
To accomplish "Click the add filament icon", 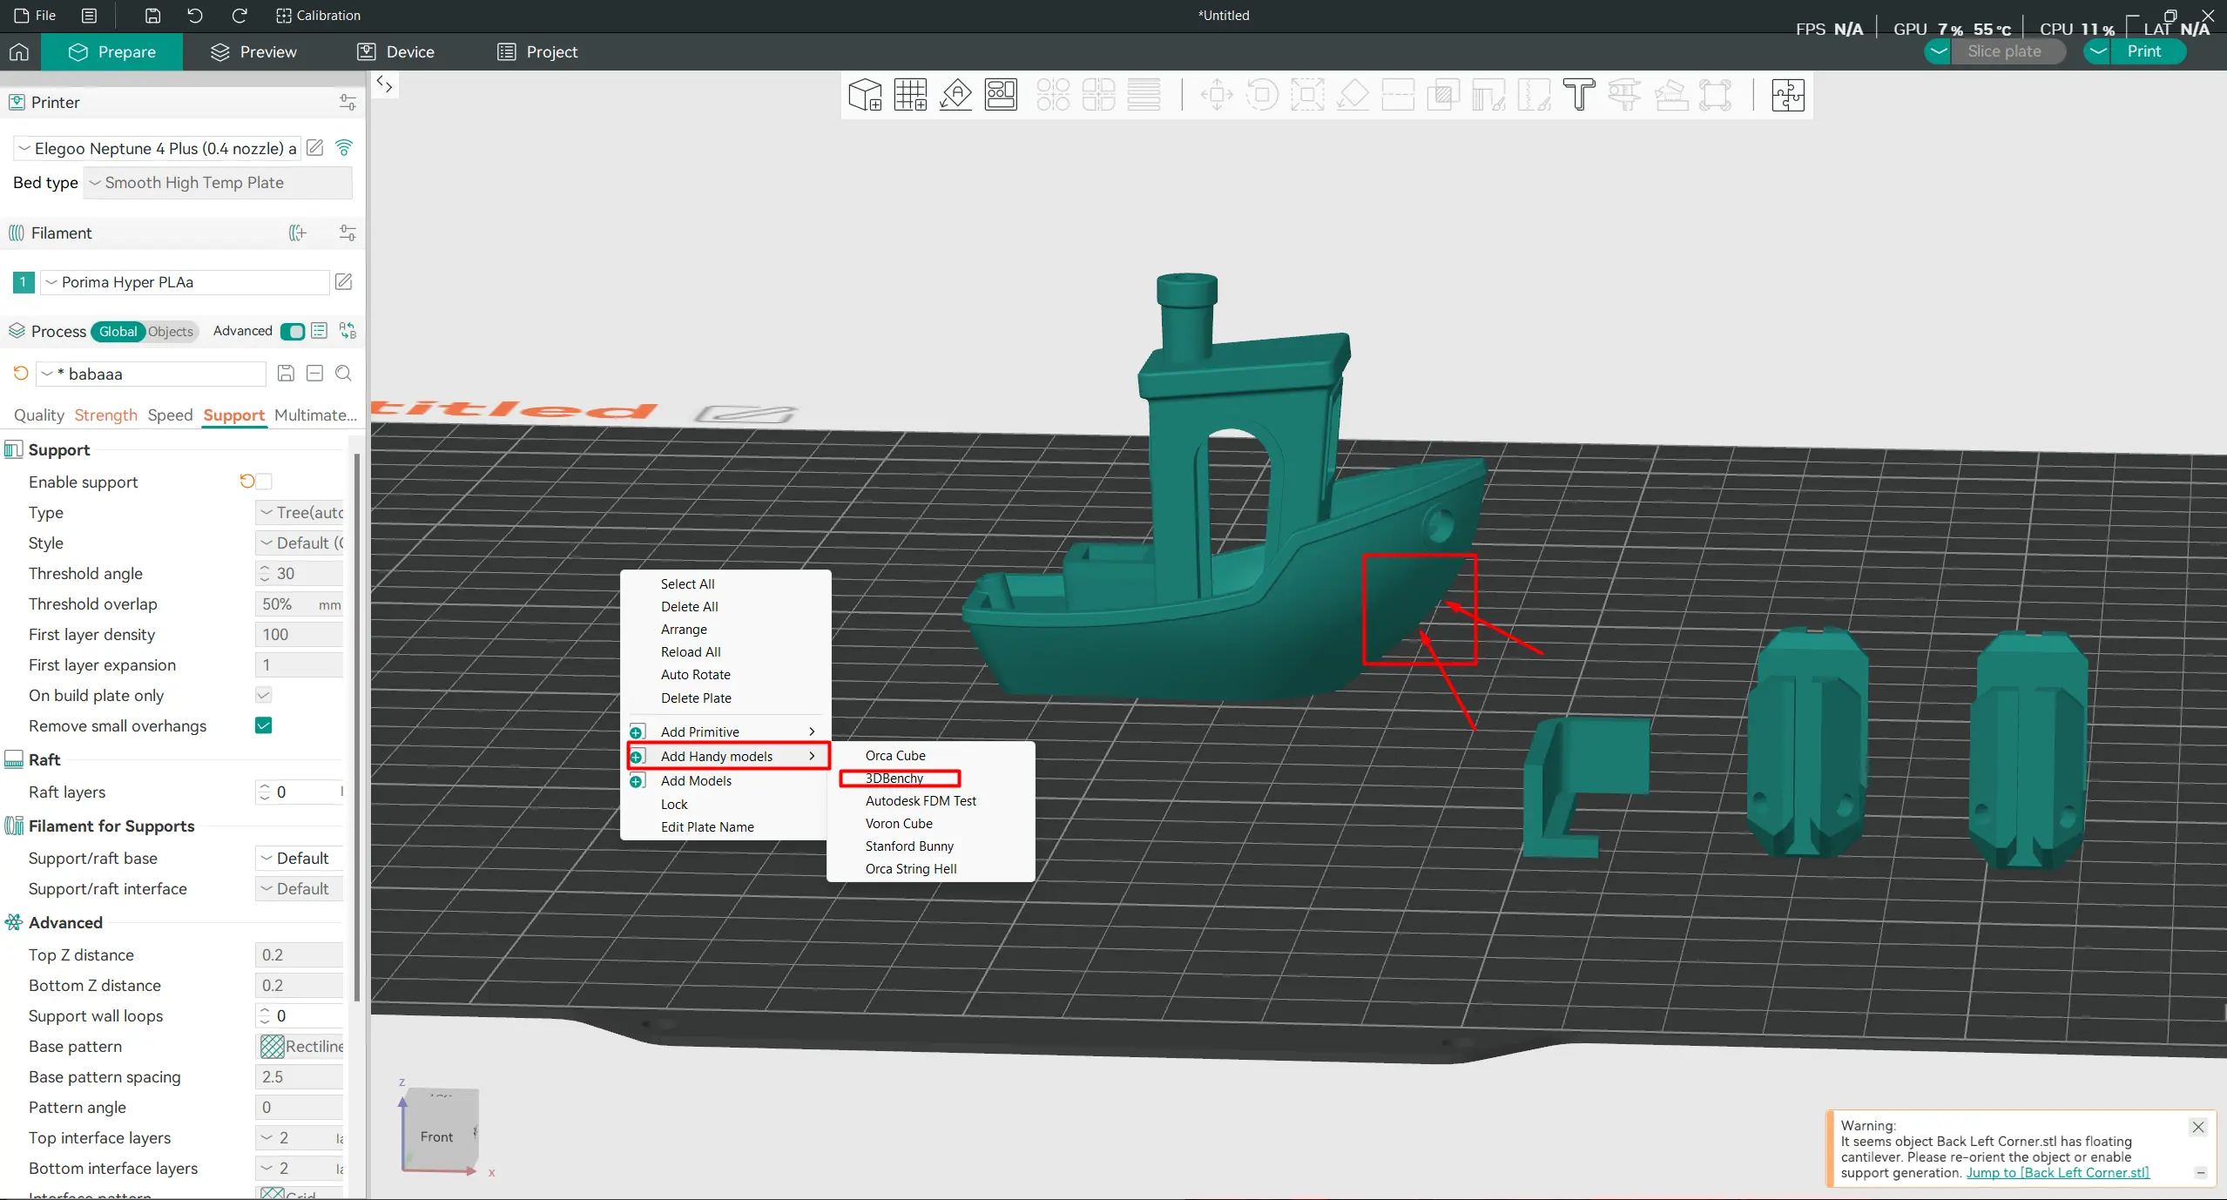I will coord(298,233).
